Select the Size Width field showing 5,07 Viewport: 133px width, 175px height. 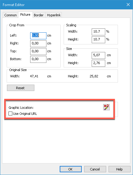click(x=98, y=55)
